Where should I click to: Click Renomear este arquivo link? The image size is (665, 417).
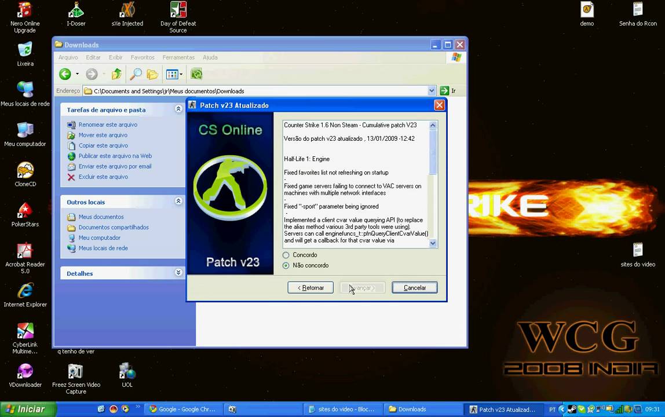[108, 125]
